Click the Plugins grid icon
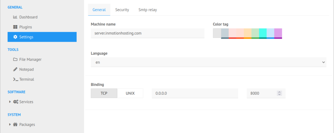The image size is (334, 133). click(x=15, y=27)
